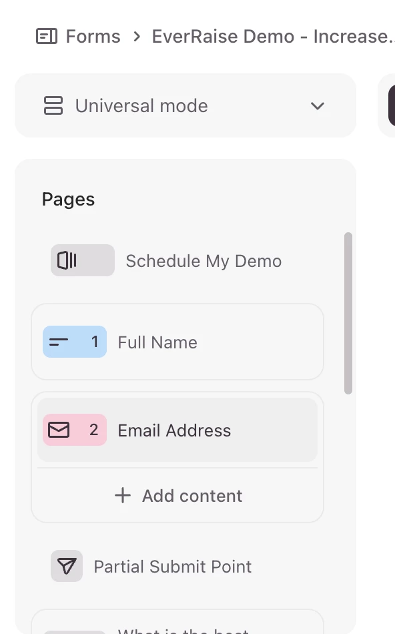Open the Forms breadcrumb link
395x634 pixels.
(x=93, y=37)
